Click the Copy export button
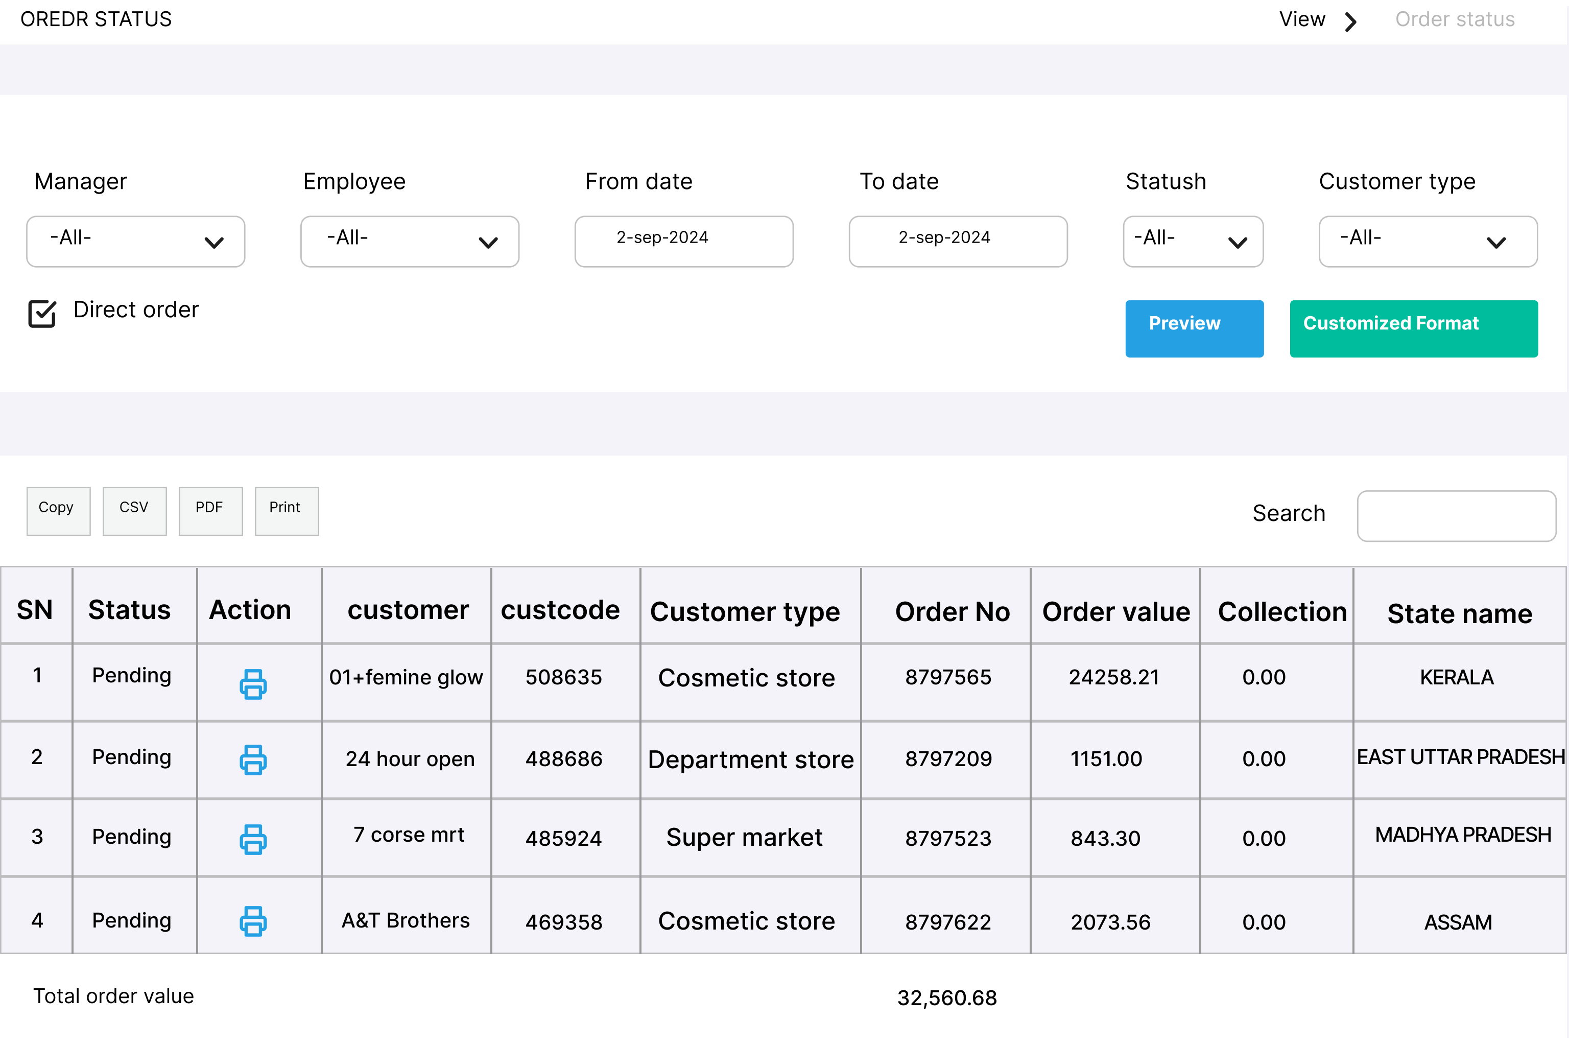 tap(58, 511)
